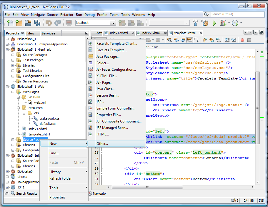Expand the cinema project node
The height and width of the screenshot is (207, 268).
click(7, 177)
